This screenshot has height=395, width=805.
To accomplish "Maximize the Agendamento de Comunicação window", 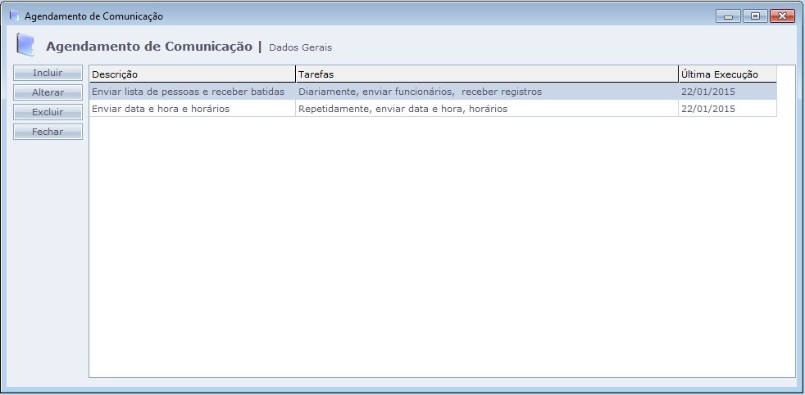I will pyautogui.click(x=754, y=16).
